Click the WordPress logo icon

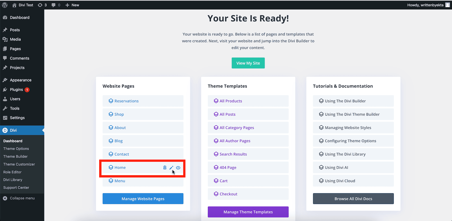[x=5, y=5]
